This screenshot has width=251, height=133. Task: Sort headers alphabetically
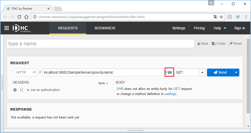pos(22,90)
